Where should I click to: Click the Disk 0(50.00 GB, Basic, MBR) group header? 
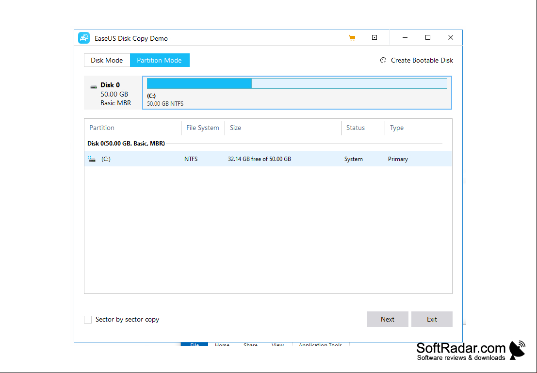[x=126, y=144]
